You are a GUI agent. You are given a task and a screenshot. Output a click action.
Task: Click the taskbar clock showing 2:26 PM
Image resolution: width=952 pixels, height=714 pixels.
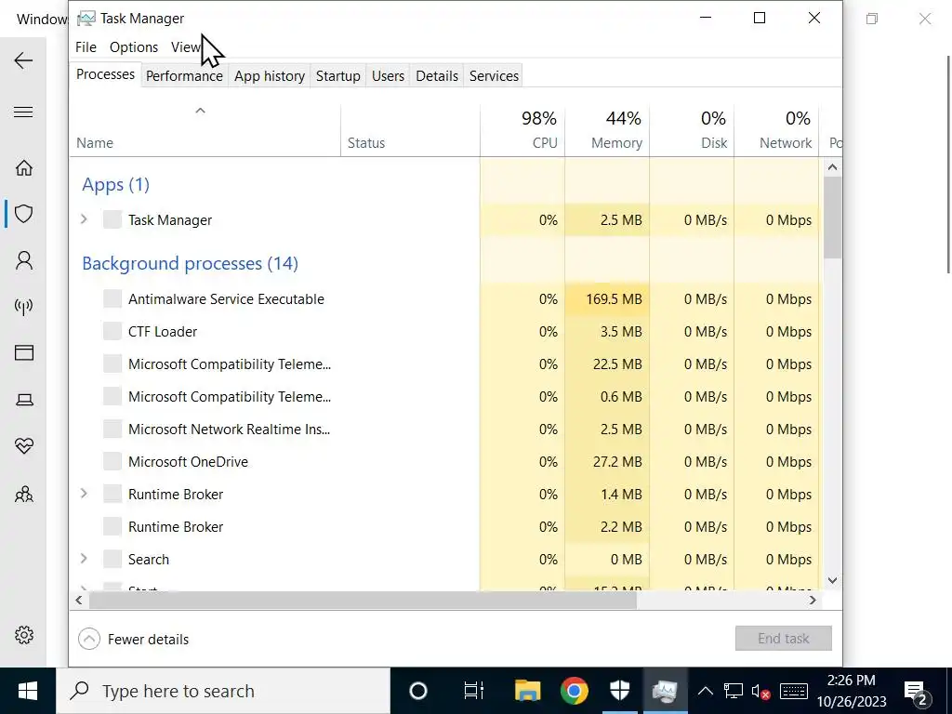(852, 691)
